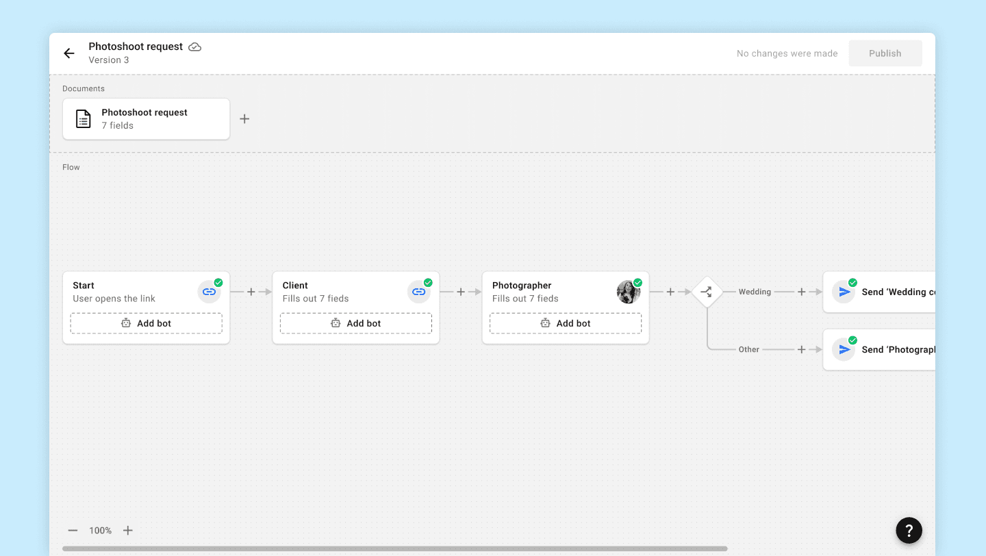Insert step on the Other branch
Viewport: 986px width, 556px height.
(802, 349)
